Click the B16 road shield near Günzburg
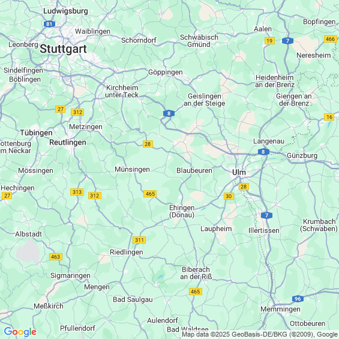 tap(329, 117)
